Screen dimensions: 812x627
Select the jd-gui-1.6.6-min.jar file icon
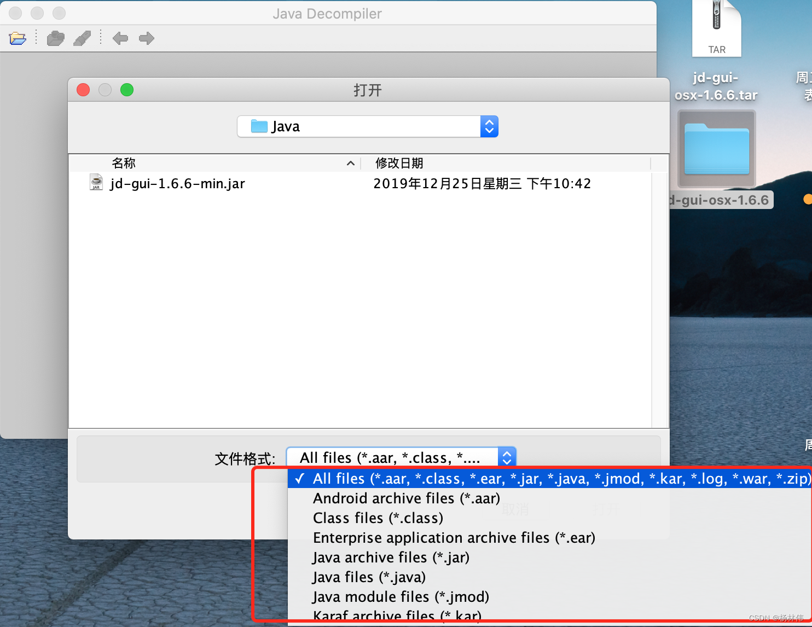(x=96, y=183)
